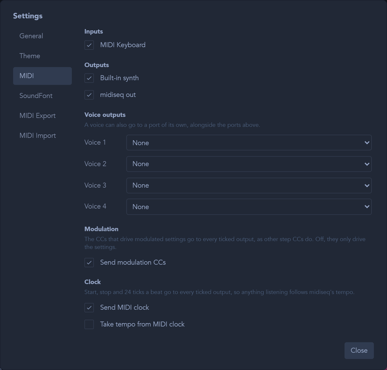Go to the SoundFont settings tab
Screen dimensions: 387x370
[x=42, y=96]
